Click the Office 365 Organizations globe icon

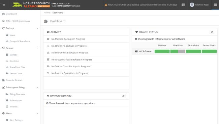point(3,21)
